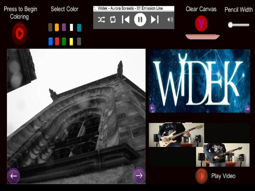Image resolution: width=255 pixels, height=191 pixels.
Task: Mute the music player volume
Action: point(170,20)
